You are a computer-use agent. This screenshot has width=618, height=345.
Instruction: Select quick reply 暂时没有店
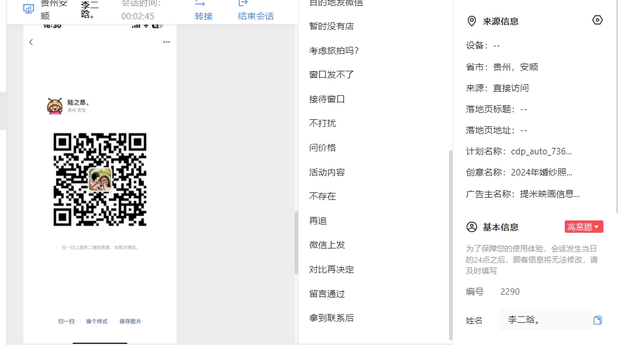332,26
